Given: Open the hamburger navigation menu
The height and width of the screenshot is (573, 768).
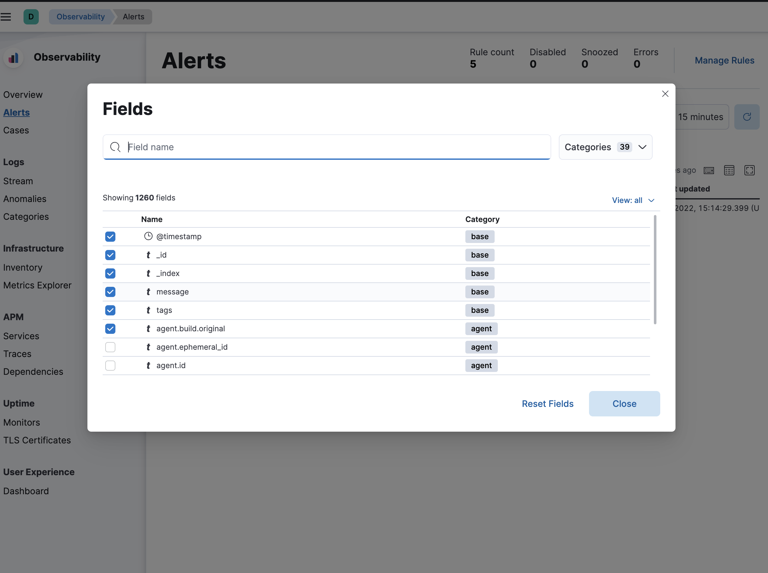Looking at the screenshot, I should pyautogui.click(x=6, y=16).
